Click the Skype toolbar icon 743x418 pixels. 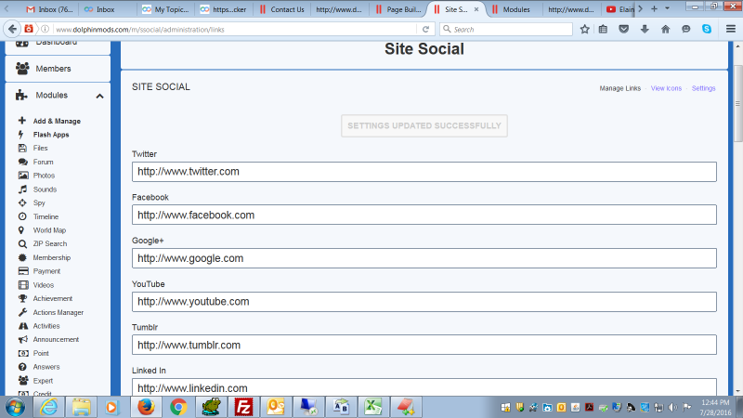707,29
